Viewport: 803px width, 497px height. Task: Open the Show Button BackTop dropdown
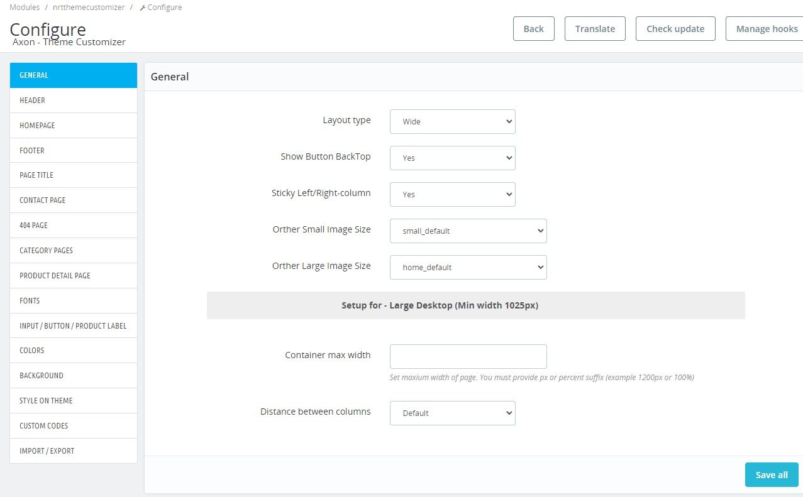[x=452, y=158]
